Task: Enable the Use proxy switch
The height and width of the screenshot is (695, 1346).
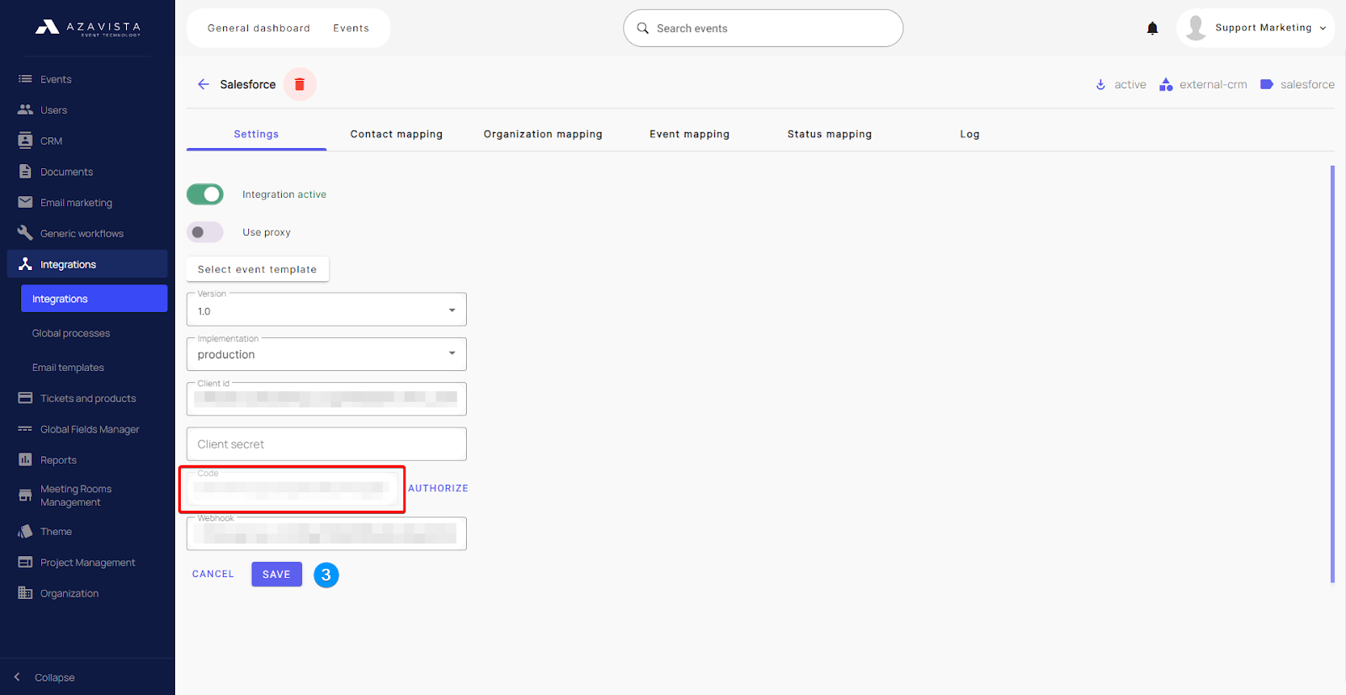Action: coord(205,232)
